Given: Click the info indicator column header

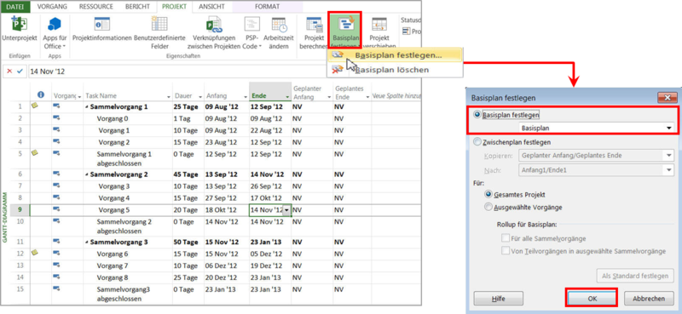Looking at the screenshot, I should [41, 94].
